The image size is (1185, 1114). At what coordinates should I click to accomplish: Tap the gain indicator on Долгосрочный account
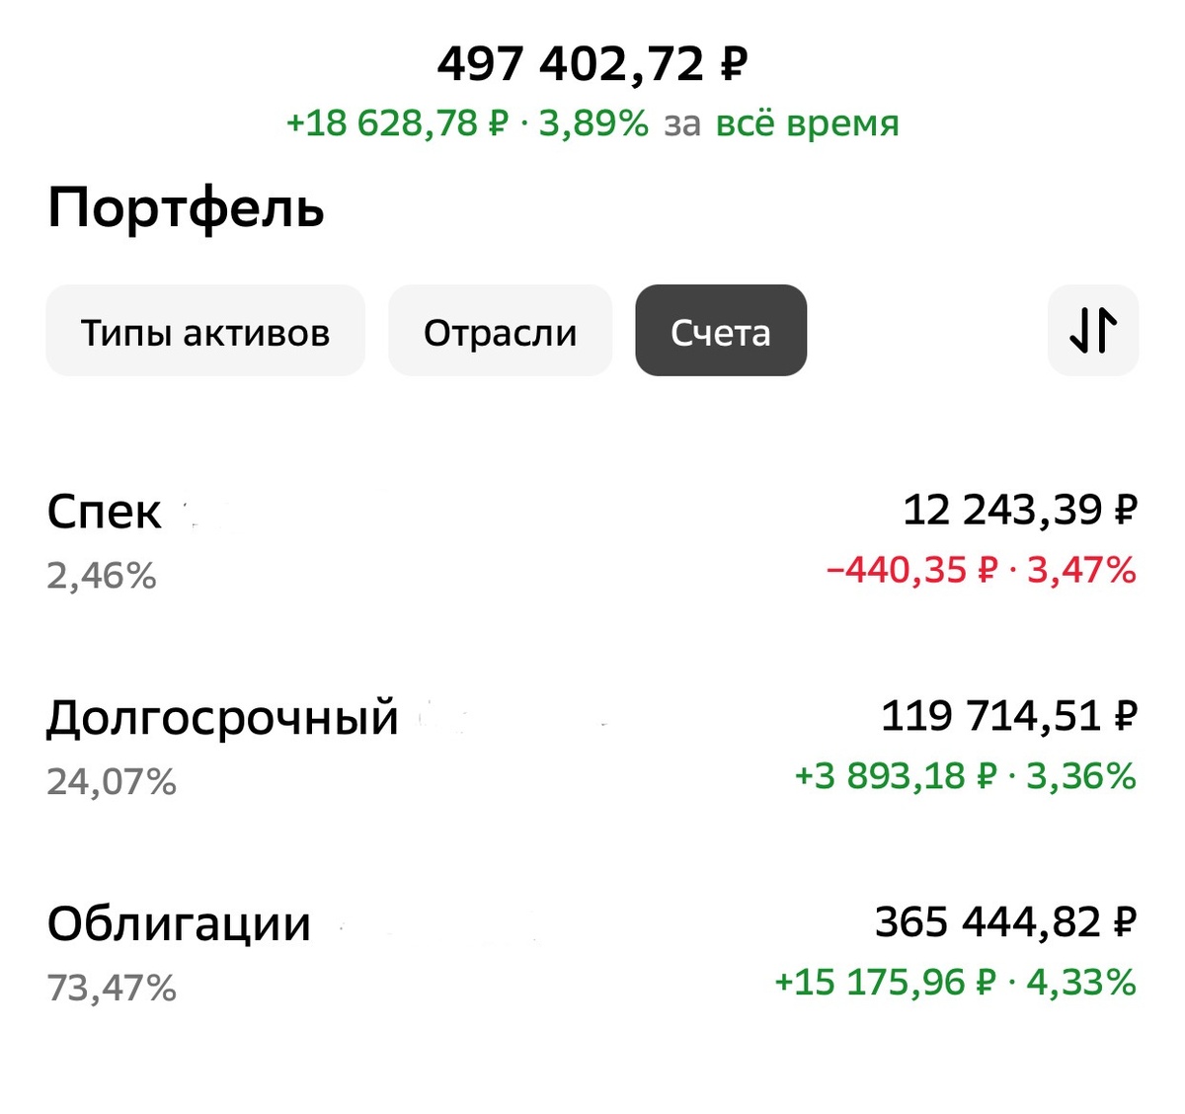(x=963, y=776)
